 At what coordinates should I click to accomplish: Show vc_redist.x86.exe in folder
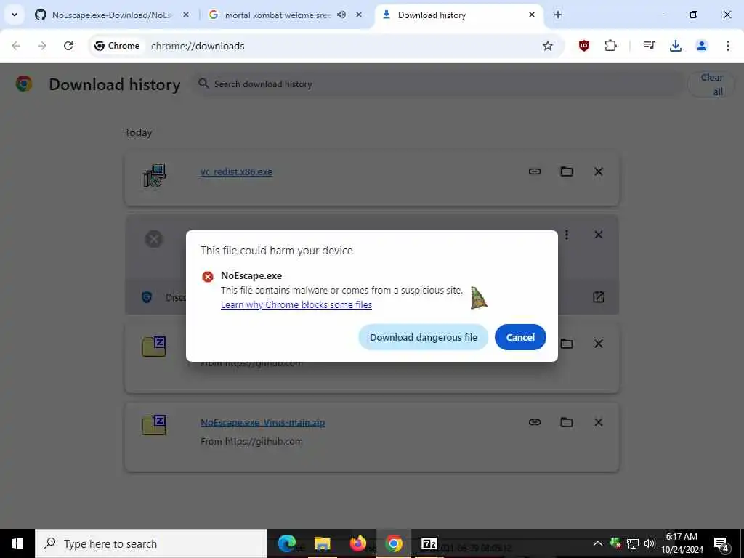pos(567,171)
